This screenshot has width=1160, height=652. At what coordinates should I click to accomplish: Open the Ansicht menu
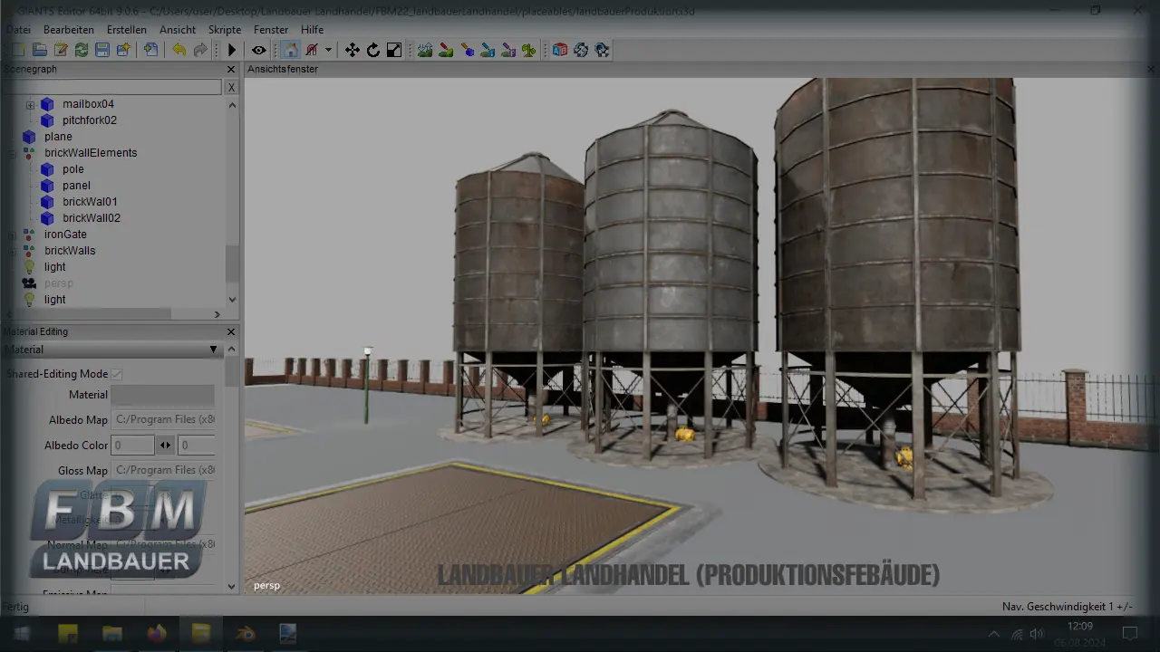(x=178, y=30)
